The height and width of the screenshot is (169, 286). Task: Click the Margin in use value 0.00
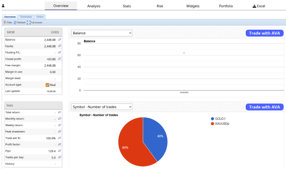coord(53,72)
